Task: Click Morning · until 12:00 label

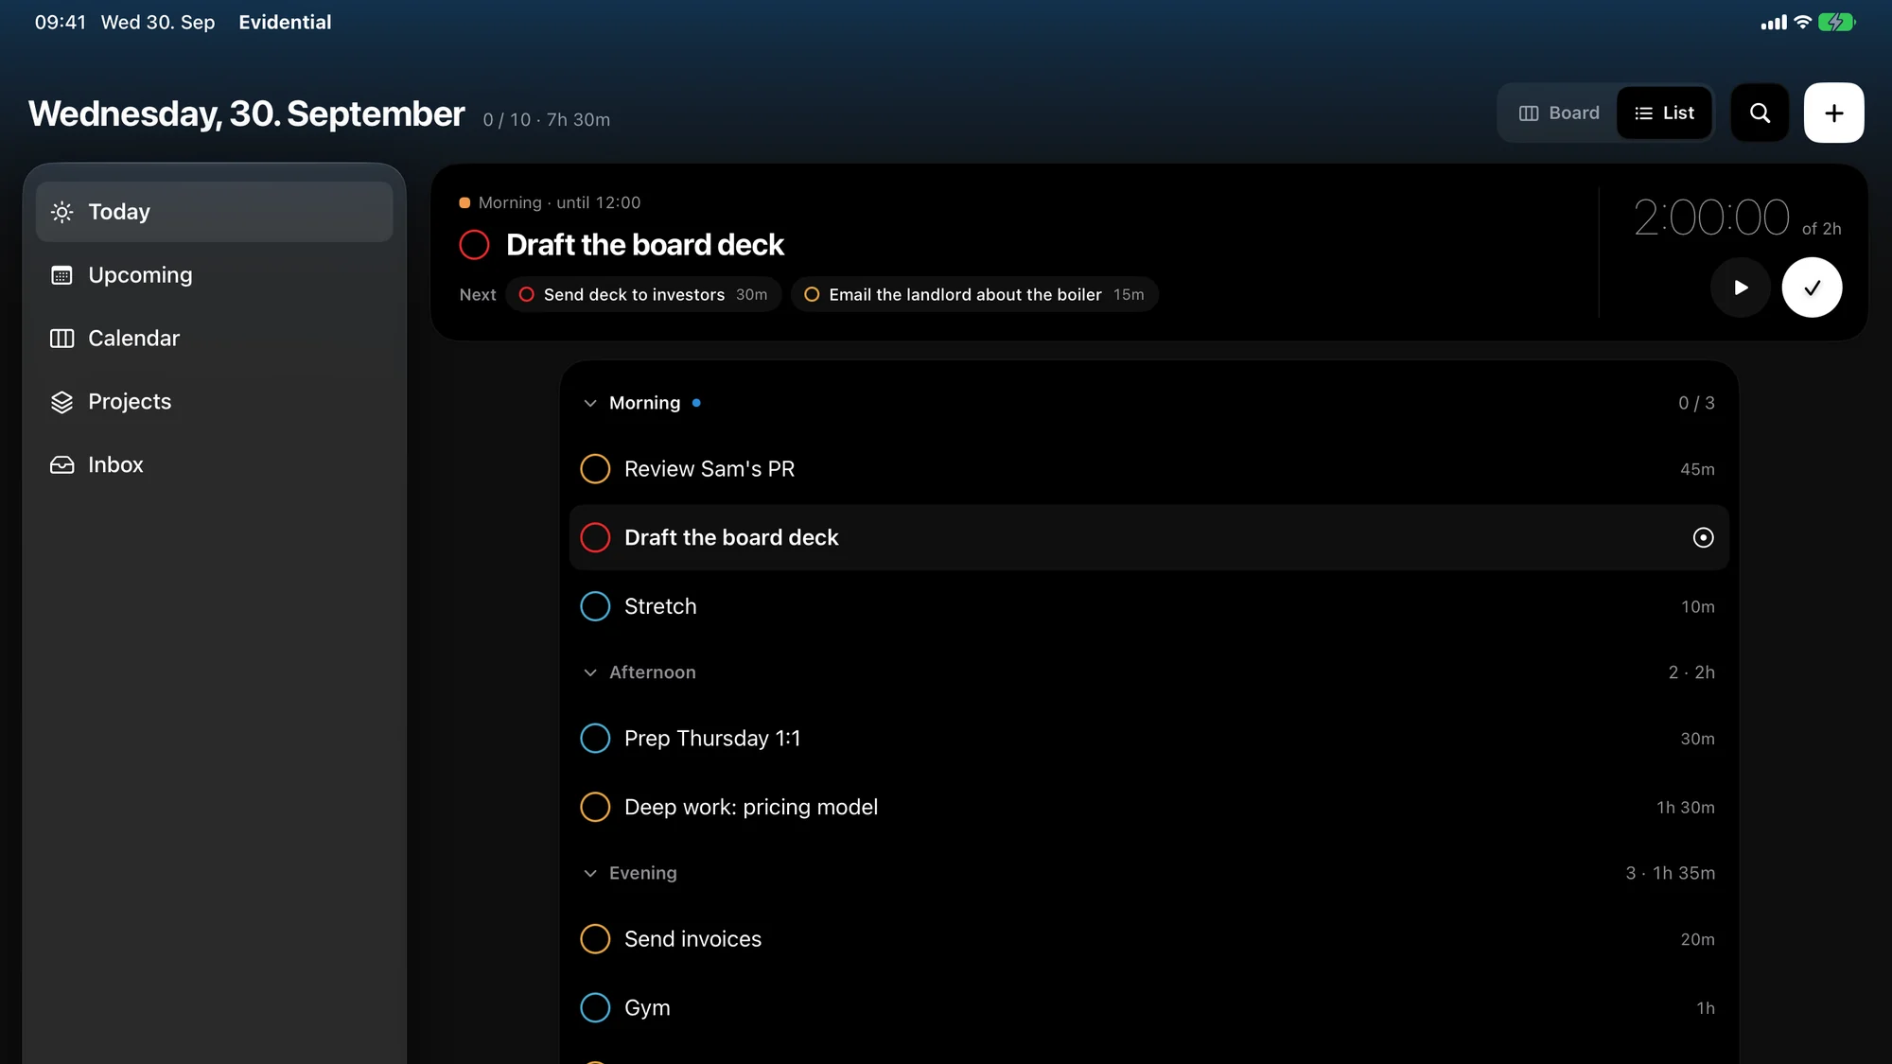Action: [x=559, y=202]
